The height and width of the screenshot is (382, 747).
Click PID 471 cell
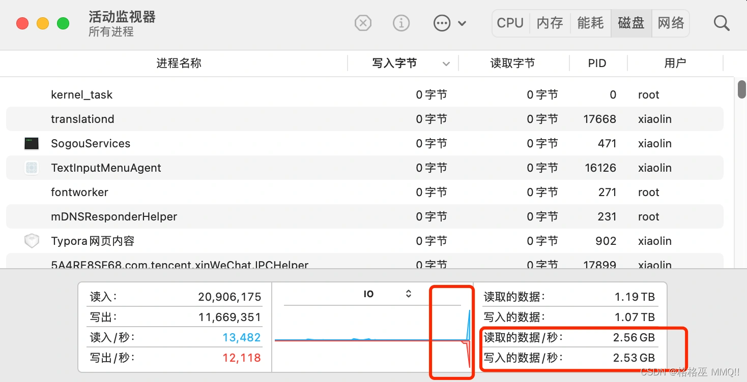[607, 144]
